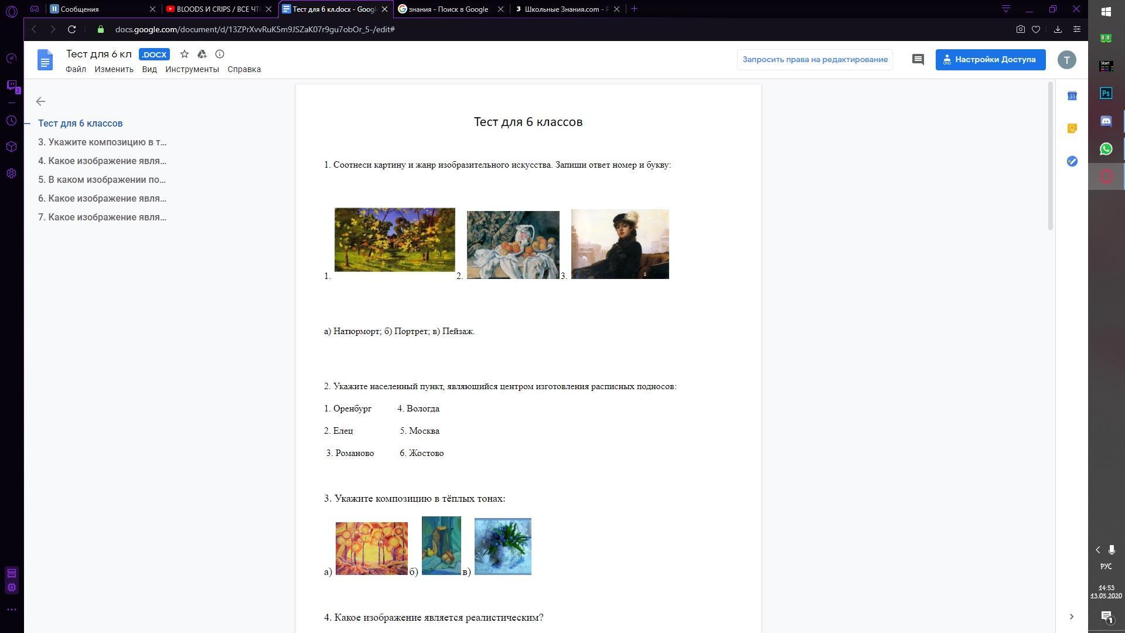The image size is (1125, 633).
Task: Reload the page in the browser
Action: click(x=71, y=29)
